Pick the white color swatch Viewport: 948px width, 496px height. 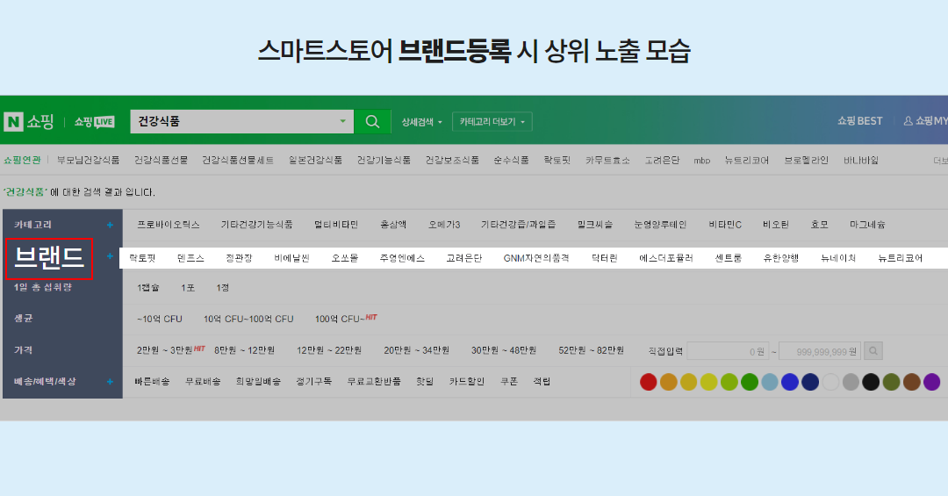click(x=830, y=382)
